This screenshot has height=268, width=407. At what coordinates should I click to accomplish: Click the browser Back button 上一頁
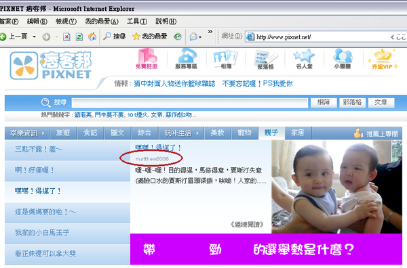click(x=14, y=37)
